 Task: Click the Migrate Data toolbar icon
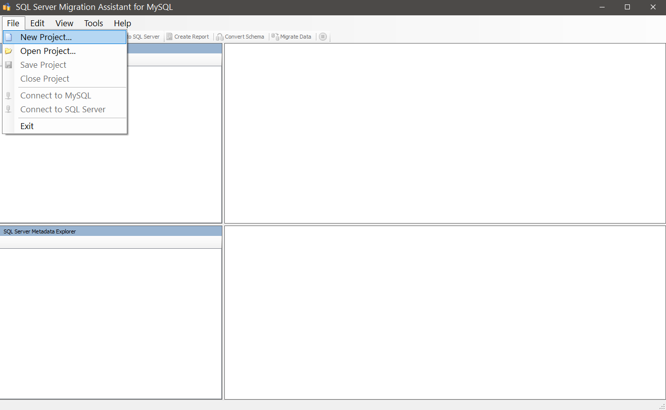coord(275,36)
